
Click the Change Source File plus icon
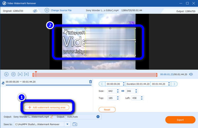pyautogui.click(x=47, y=10)
